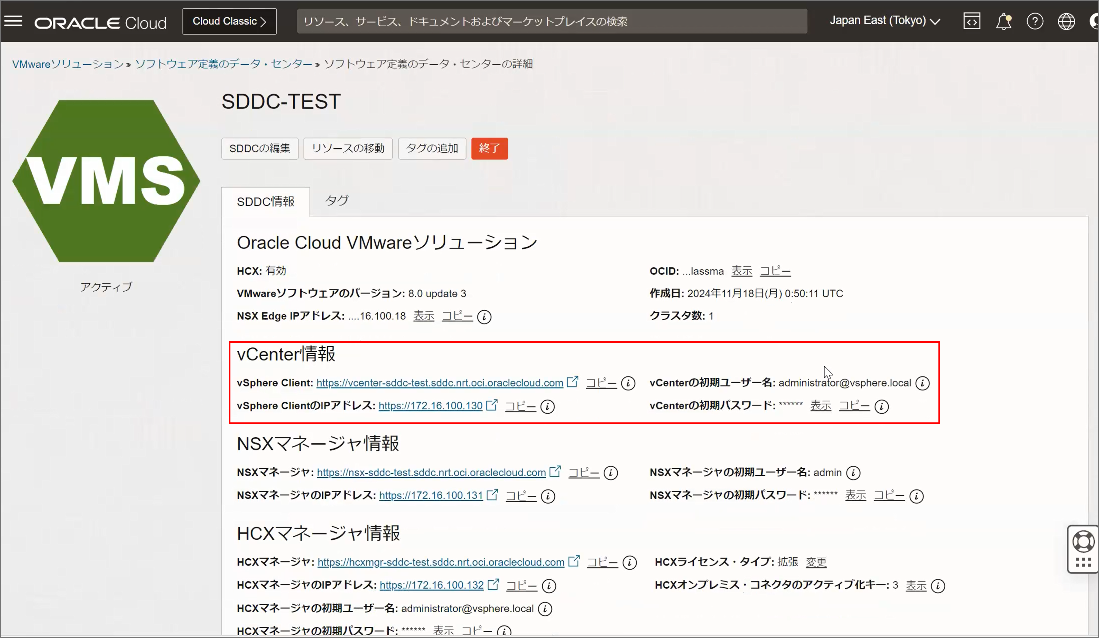Copy the HCXマネージャ URL
Screen dimensions: 1099x638
[x=602, y=562]
